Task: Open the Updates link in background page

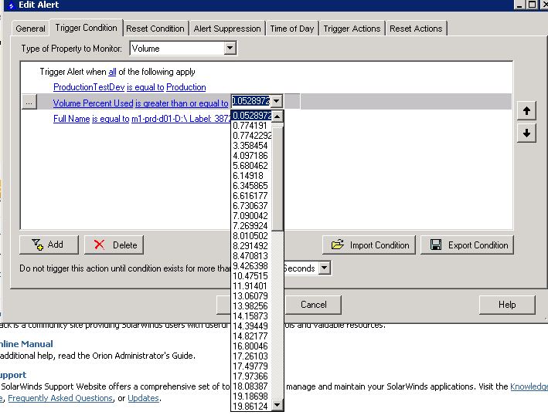Action: [143, 398]
